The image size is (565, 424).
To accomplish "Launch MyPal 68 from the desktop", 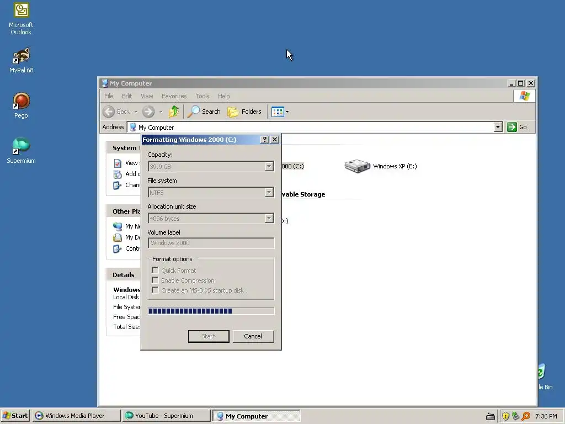I will [x=22, y=61].
